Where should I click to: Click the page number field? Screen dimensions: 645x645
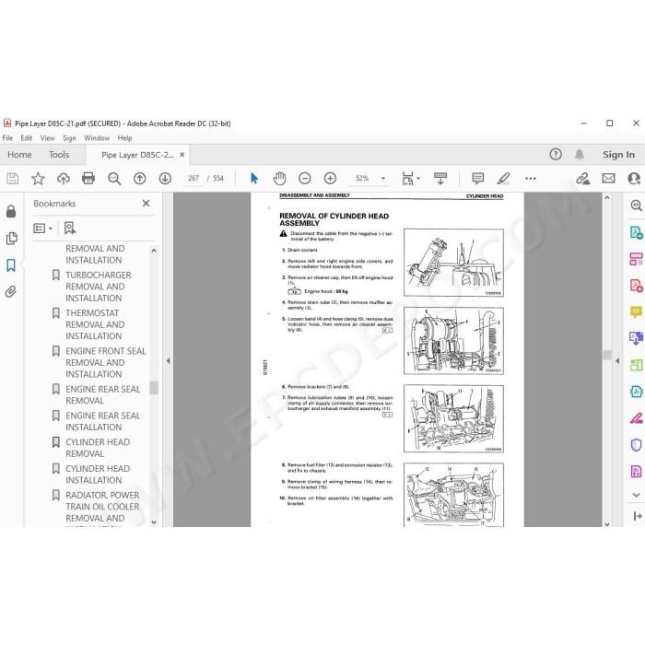coord(193,178)
